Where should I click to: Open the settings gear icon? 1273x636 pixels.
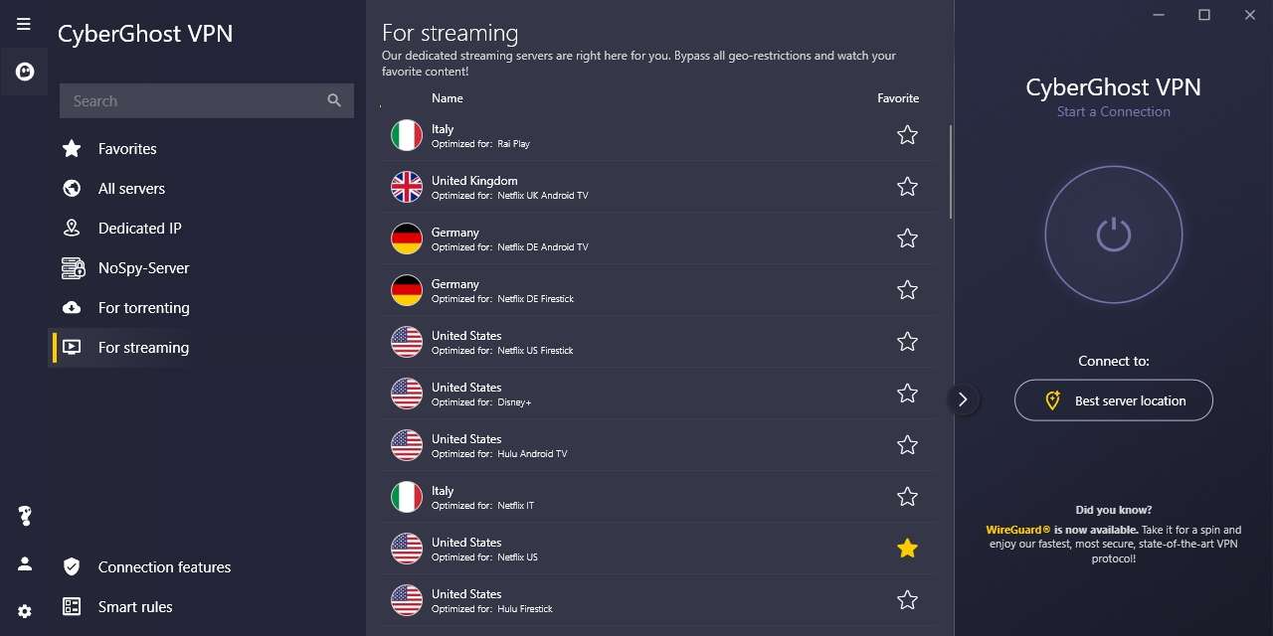[25, 611]
